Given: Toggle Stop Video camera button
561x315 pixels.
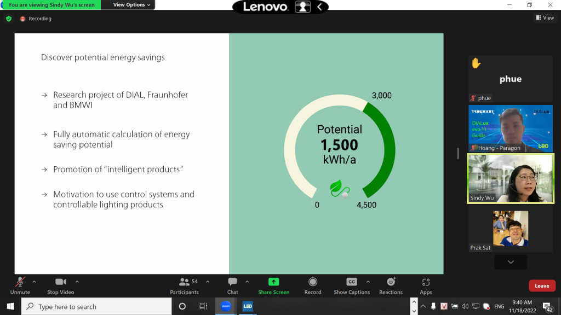Looking at the screenshot, I should (x=60, y=282).
